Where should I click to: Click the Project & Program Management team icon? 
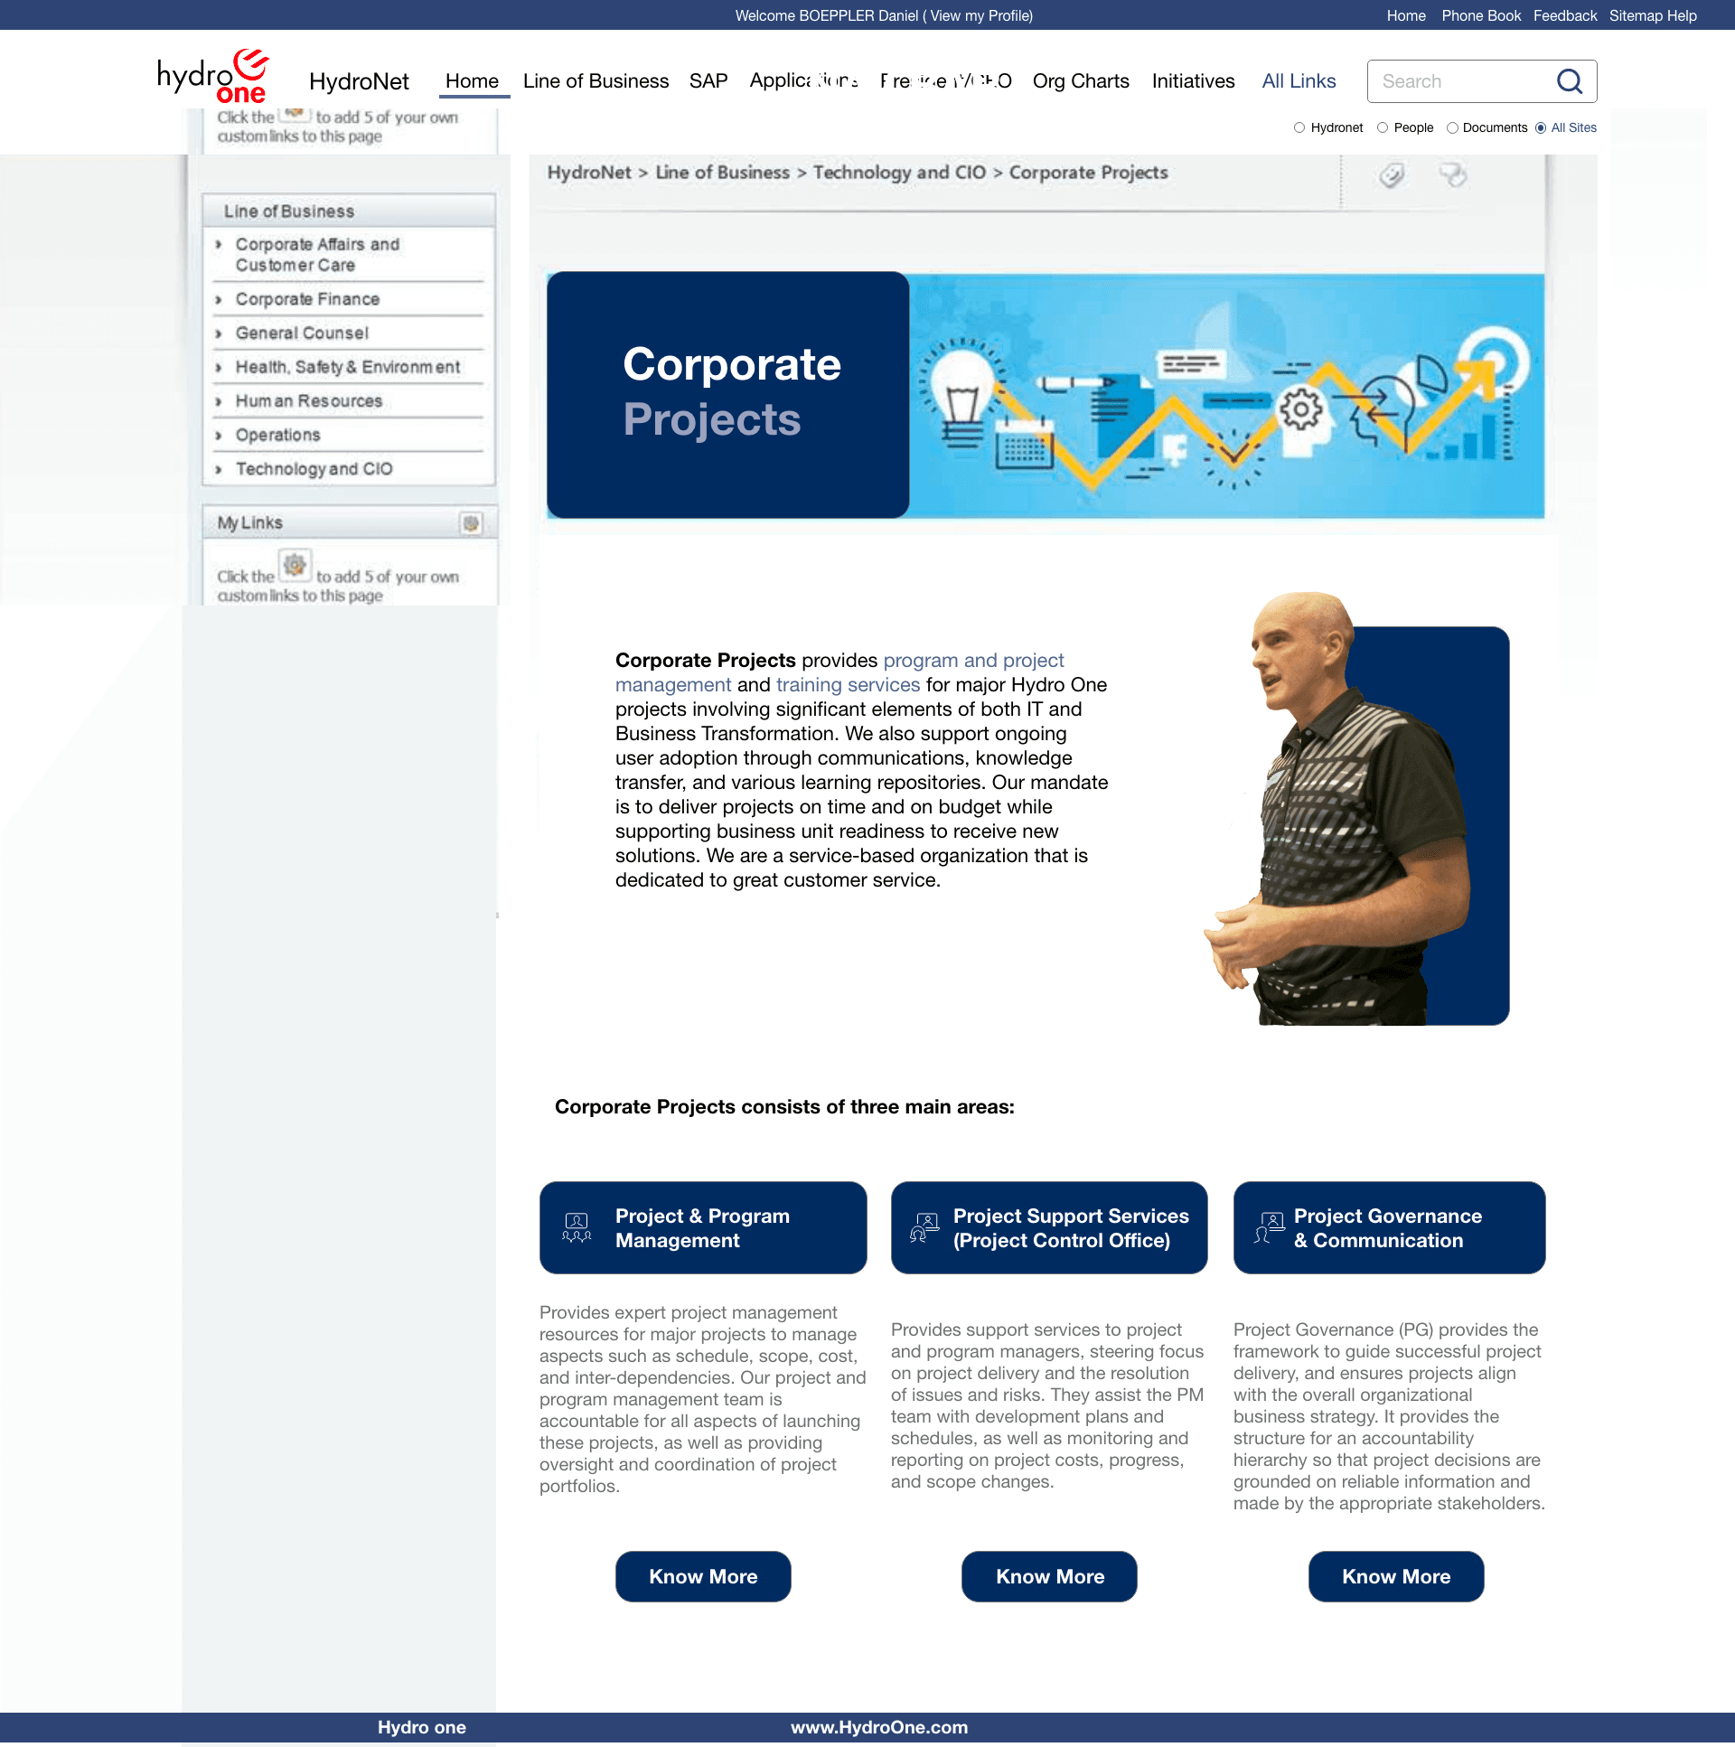[x=577, y=1228]
